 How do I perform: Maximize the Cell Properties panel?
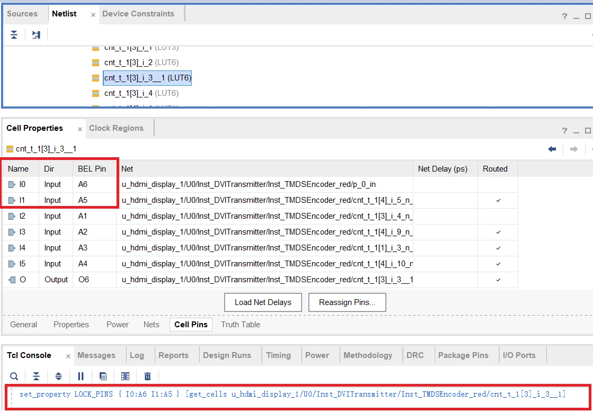click(587, 131)
